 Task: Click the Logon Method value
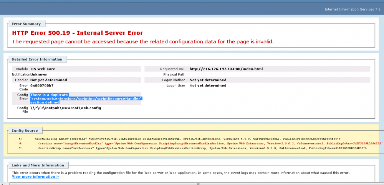(208, 80)
